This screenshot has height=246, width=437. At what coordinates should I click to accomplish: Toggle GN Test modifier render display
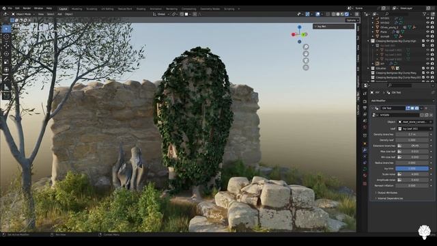coord(417,108)
